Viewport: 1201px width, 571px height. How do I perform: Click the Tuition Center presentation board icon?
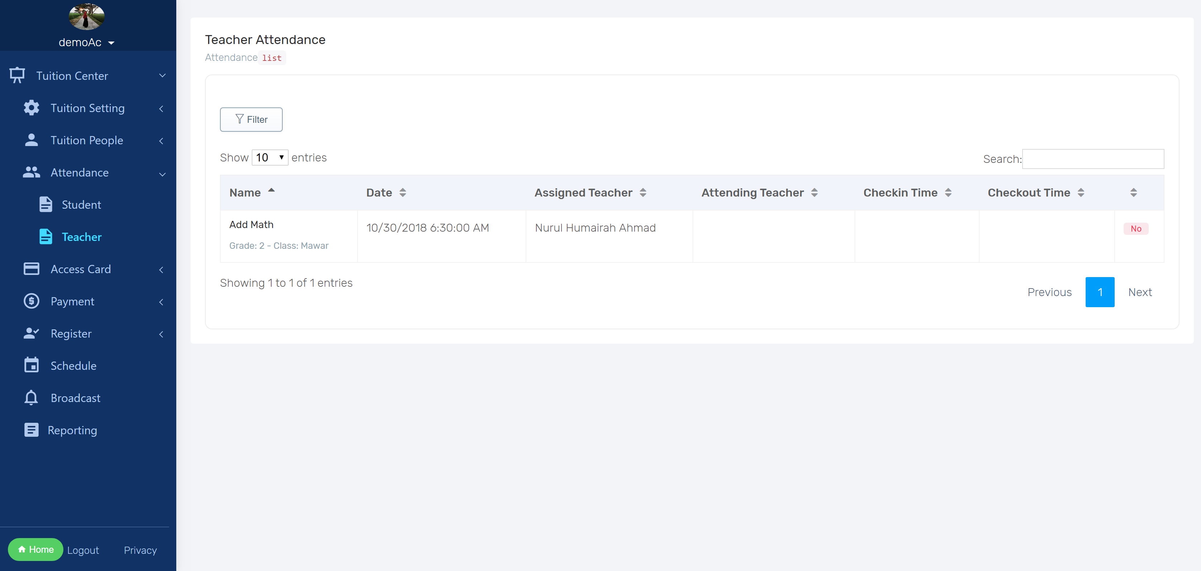(x=17, y=75)
